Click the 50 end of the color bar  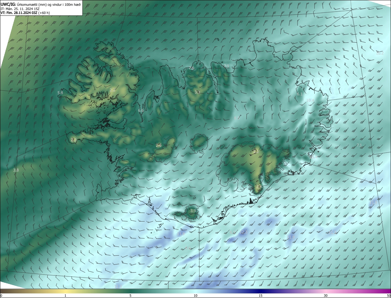(388, 296)
